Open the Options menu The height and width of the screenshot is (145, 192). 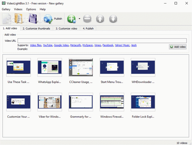pos(31,9)
